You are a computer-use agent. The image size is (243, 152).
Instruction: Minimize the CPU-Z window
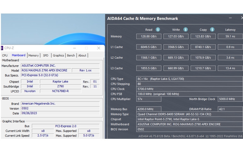74,48
